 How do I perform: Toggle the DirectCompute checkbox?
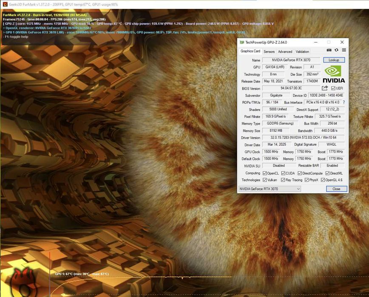point(300,173)
